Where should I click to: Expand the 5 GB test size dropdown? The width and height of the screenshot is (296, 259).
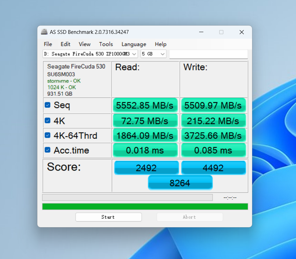click(x=153, y=54)
